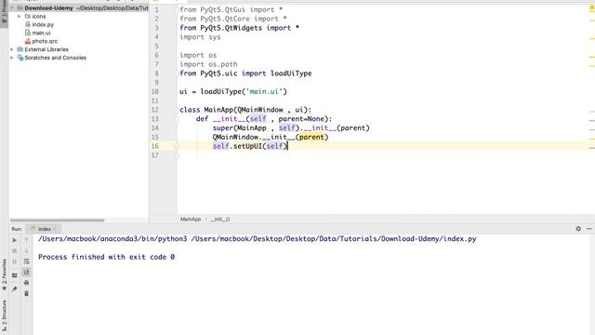
Task: Select the index tab in Run panel
Action: [x=45, y=229]
